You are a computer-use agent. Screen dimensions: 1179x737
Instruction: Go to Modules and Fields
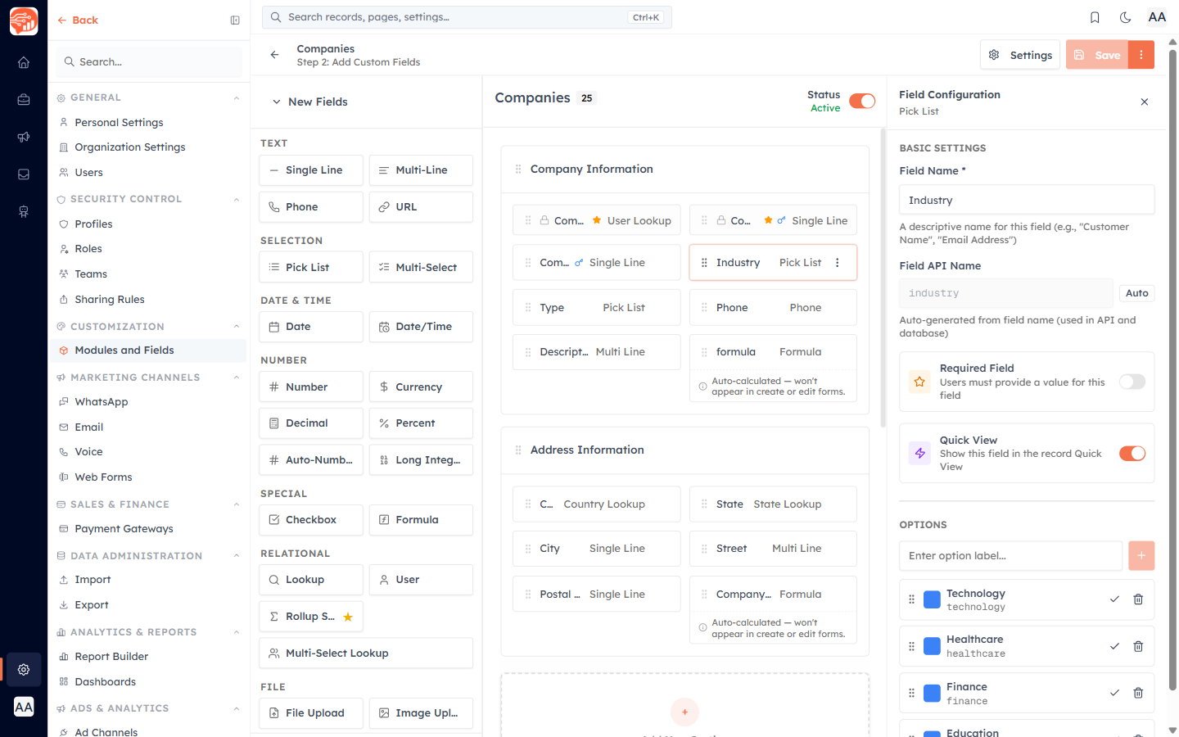coord(148,350)
